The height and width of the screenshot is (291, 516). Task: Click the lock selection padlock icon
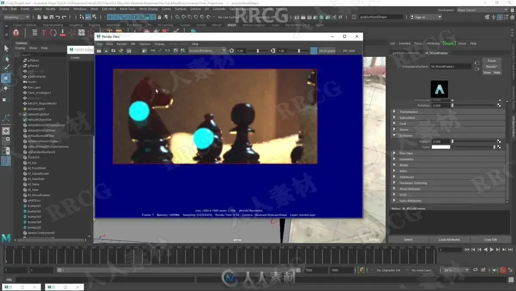pyautogui.click(x=160, y=17)
